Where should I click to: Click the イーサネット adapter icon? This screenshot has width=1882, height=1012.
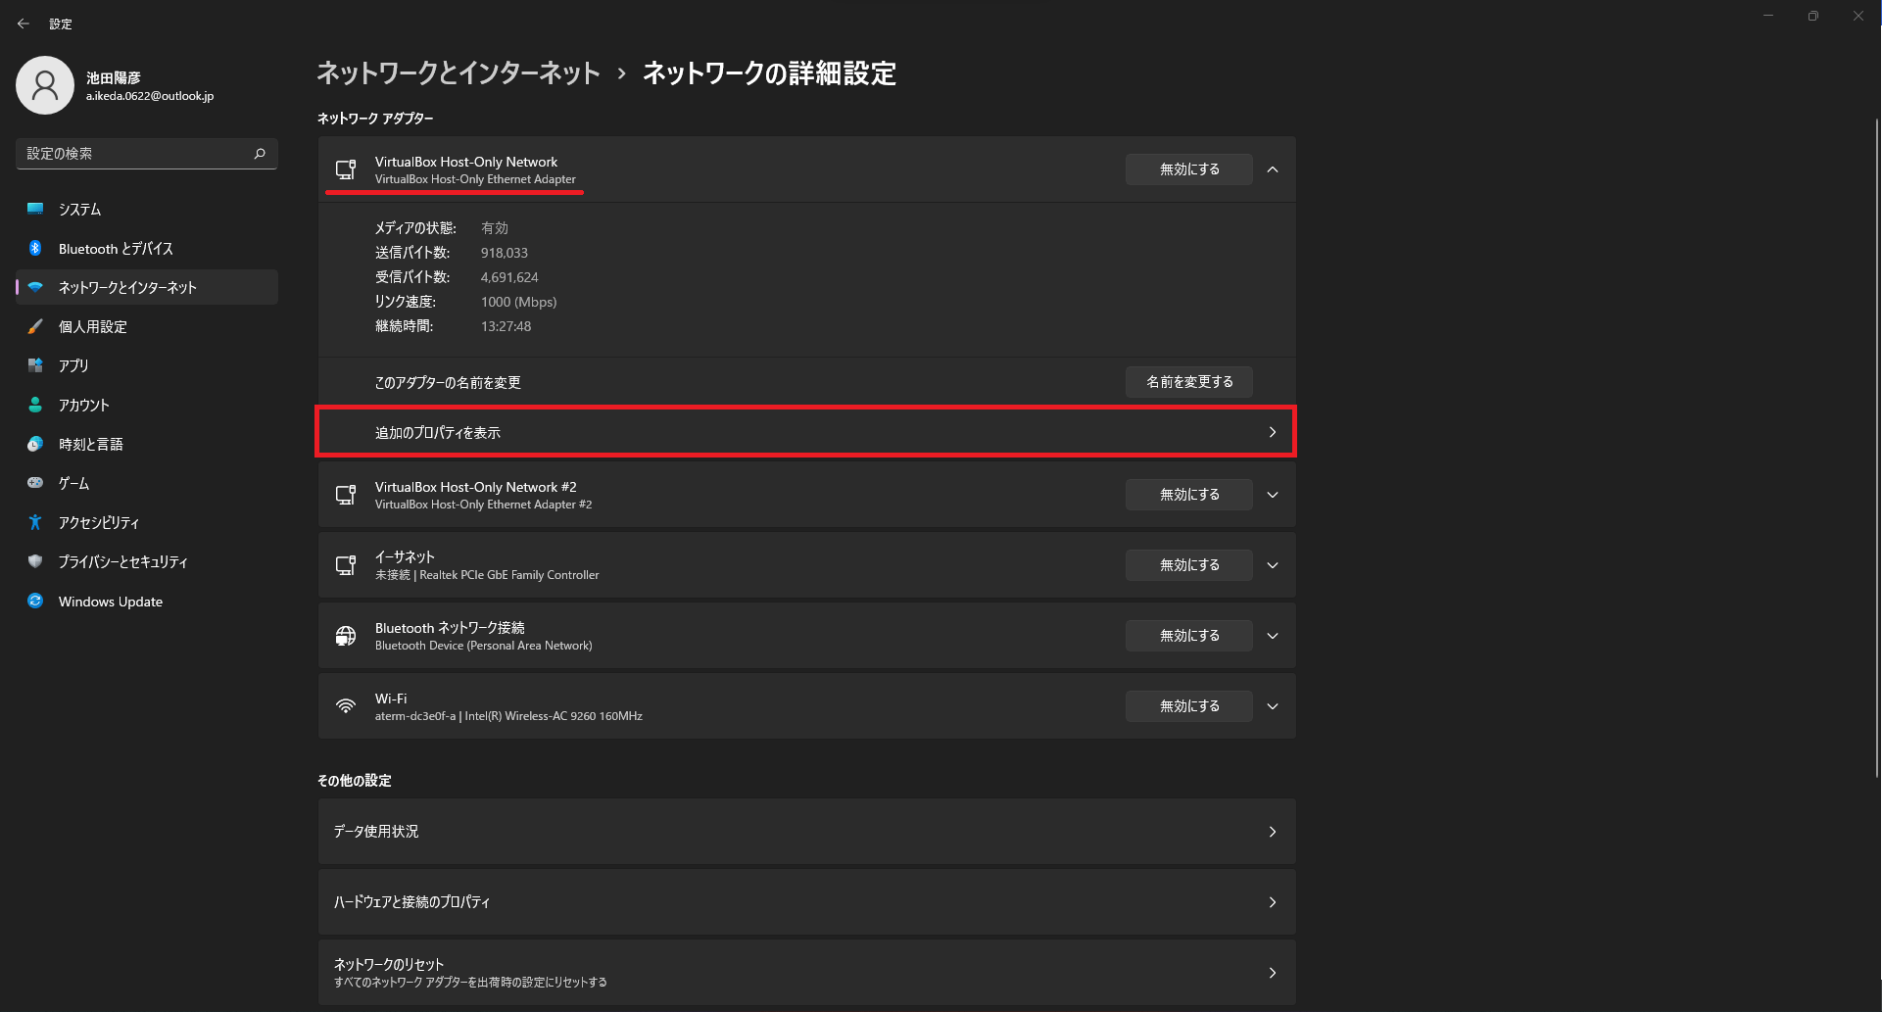(346, 565)
